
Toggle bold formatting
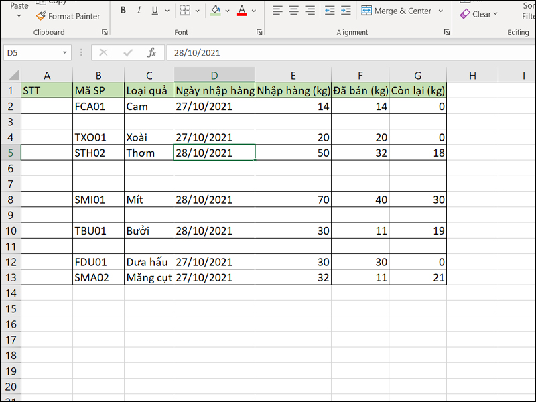pos(123,11)
